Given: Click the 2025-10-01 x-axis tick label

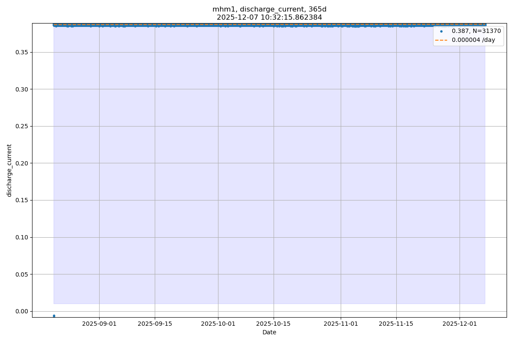Looking at the screenshot, I should point(218,324).
